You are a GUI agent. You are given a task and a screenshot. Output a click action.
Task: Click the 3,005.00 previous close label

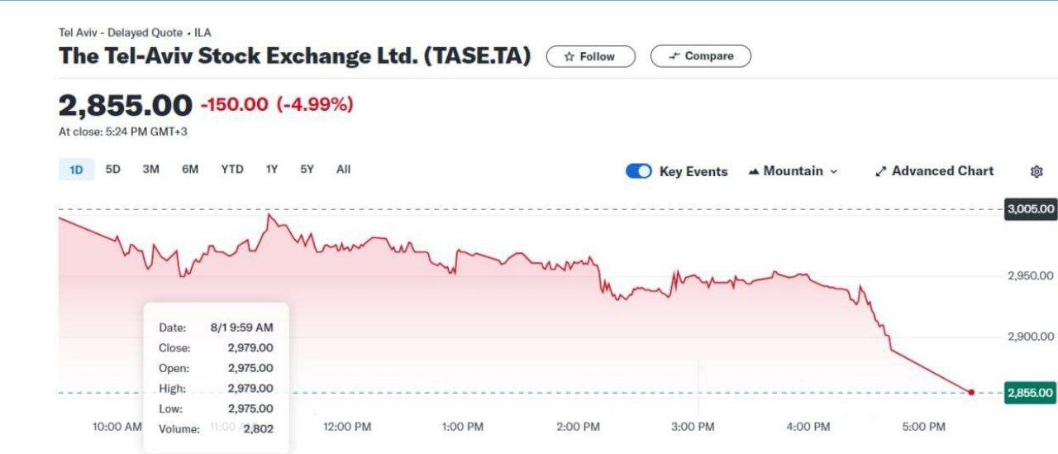[1031, 209]
